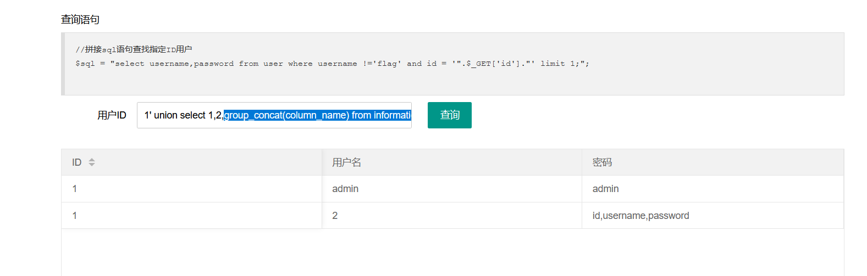Click the cell containing 2
Viewport: 867px width, 276px height.
451,216
